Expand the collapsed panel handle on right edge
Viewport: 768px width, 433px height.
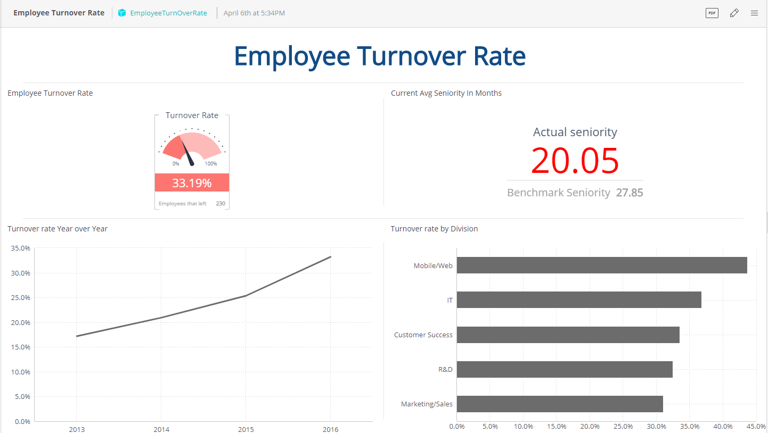pyautogui.click(x=766, y=221)
